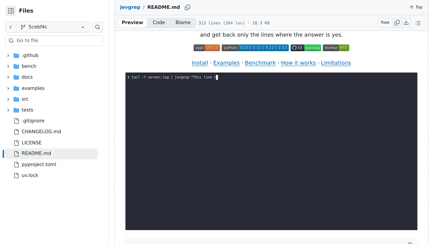Screen dimensions: 434x244
Task: Follow the How it works link
Action: (x=298, y=63)
